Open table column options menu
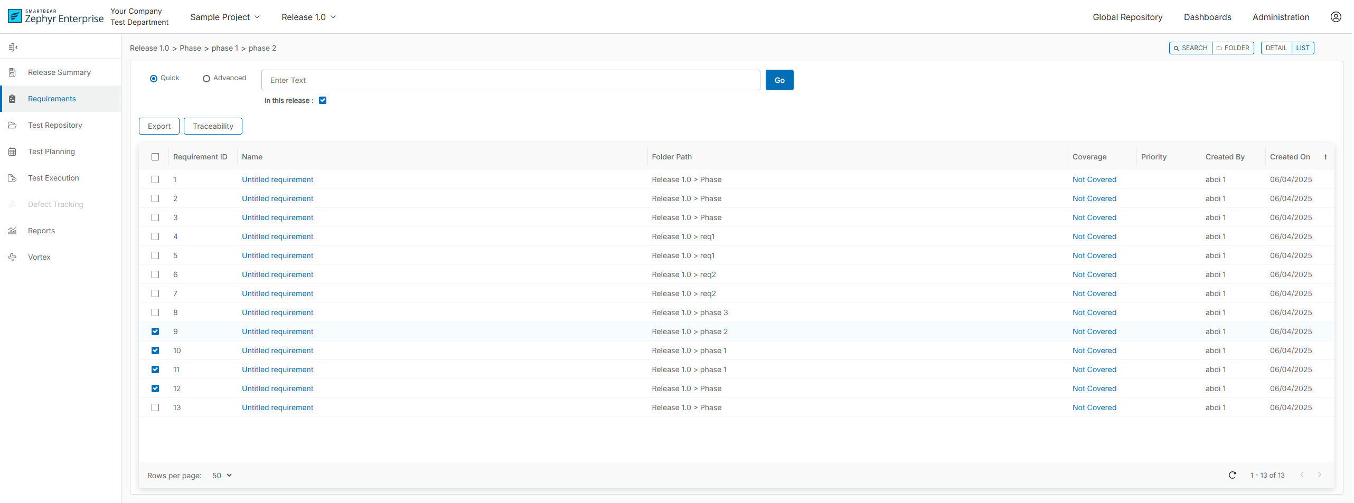 [1325, 157]
